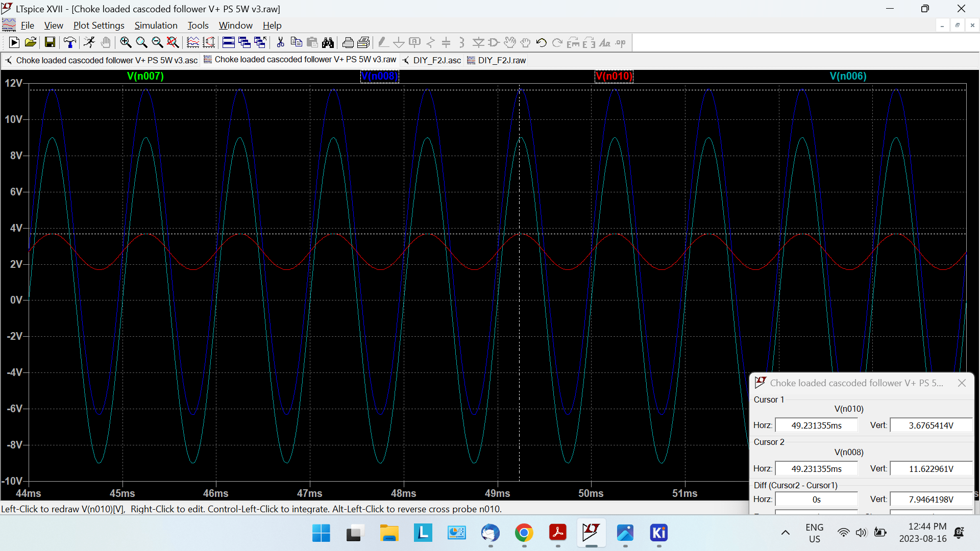The width and height of the screenshot is (980, 551).
Task: Open a file with the folder icon
Action: pos(31,43)
